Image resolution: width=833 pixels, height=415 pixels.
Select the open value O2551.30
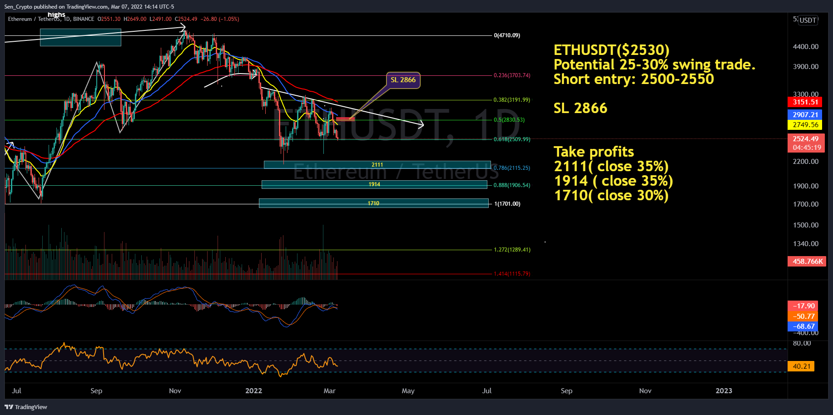coord(109,19)
